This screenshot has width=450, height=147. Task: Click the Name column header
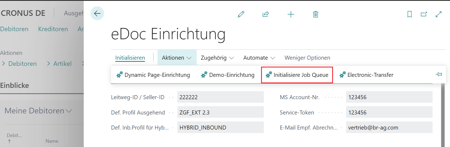tap(52, 141)
